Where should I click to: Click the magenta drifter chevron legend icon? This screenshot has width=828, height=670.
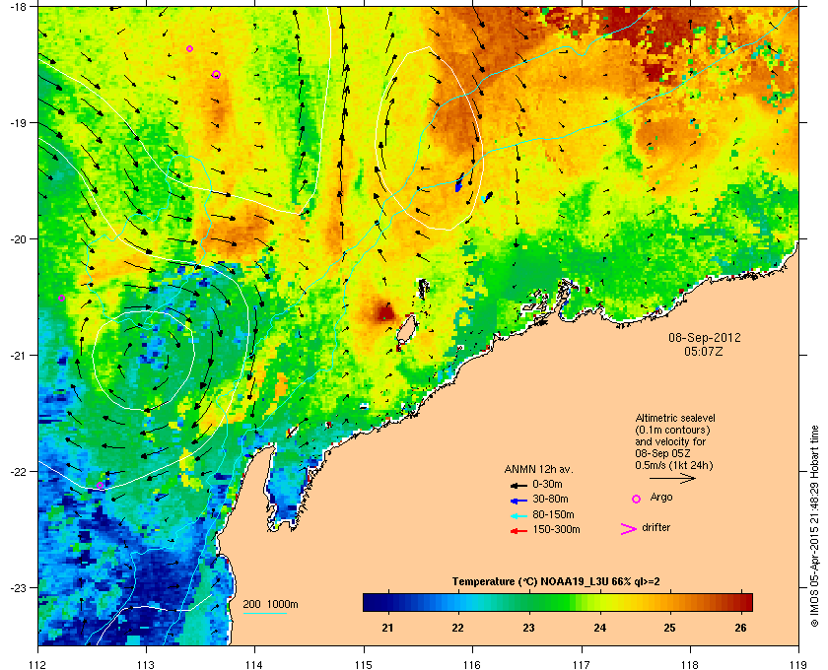pos(629,529)
